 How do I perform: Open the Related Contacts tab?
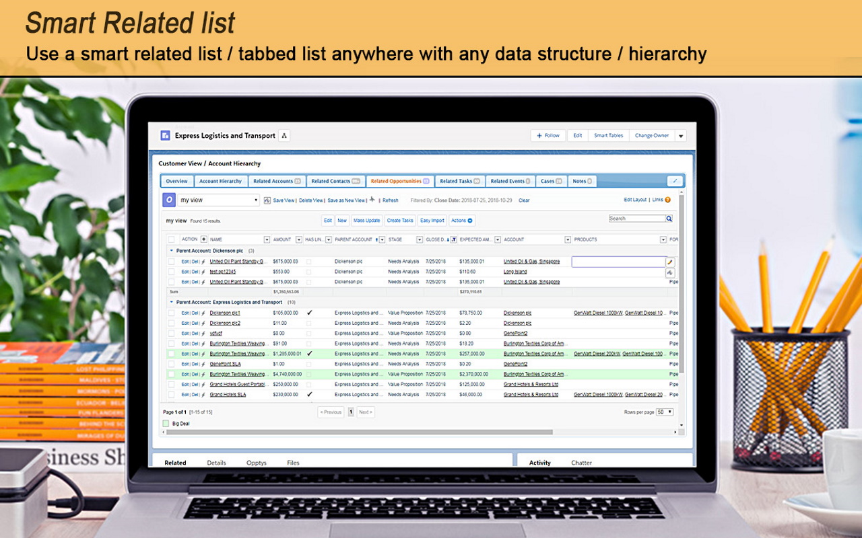[x=336, y=181]
